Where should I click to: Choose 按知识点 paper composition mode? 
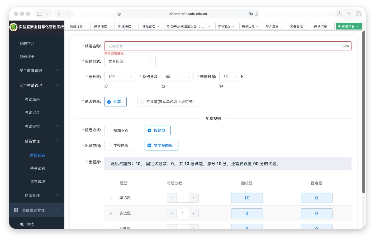(x=119, y=130)
